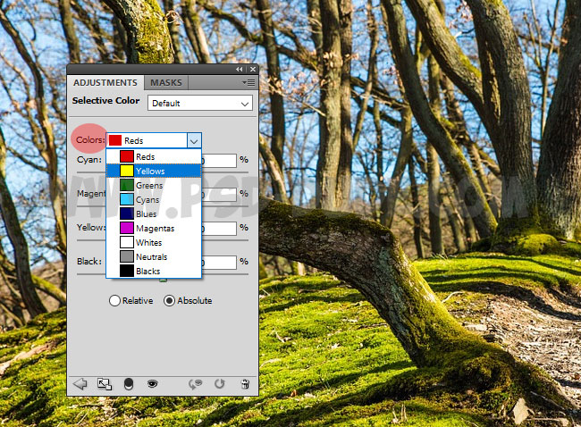Click the Cyan percentage input field

pos(220,161)
